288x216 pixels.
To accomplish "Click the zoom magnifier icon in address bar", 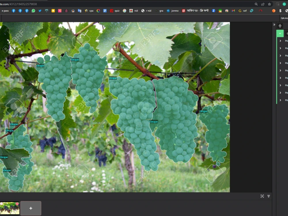I will pos(256,4).
